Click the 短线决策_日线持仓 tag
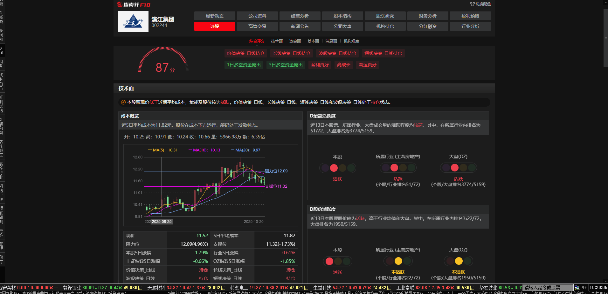This screenshot has height=294, width=608. click(x=383, y=53)
